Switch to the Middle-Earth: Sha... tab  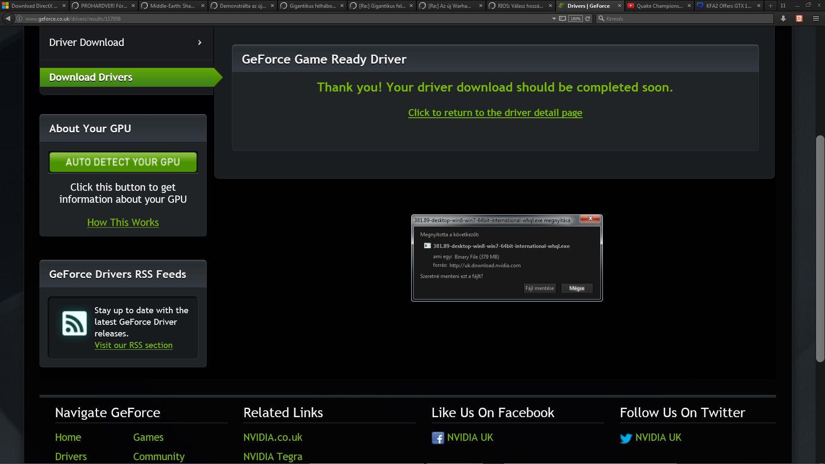click(173, 6)
